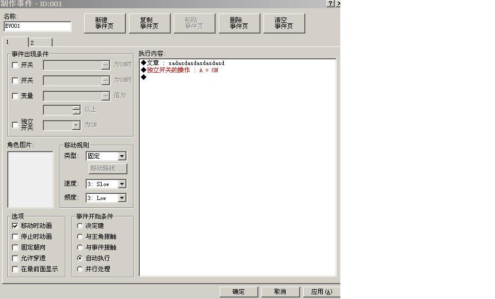Select the empty last command line diamond
Image resolution: width=495 pixels, height=299 pixels.
pyautogui.click(x=144, y=77)
